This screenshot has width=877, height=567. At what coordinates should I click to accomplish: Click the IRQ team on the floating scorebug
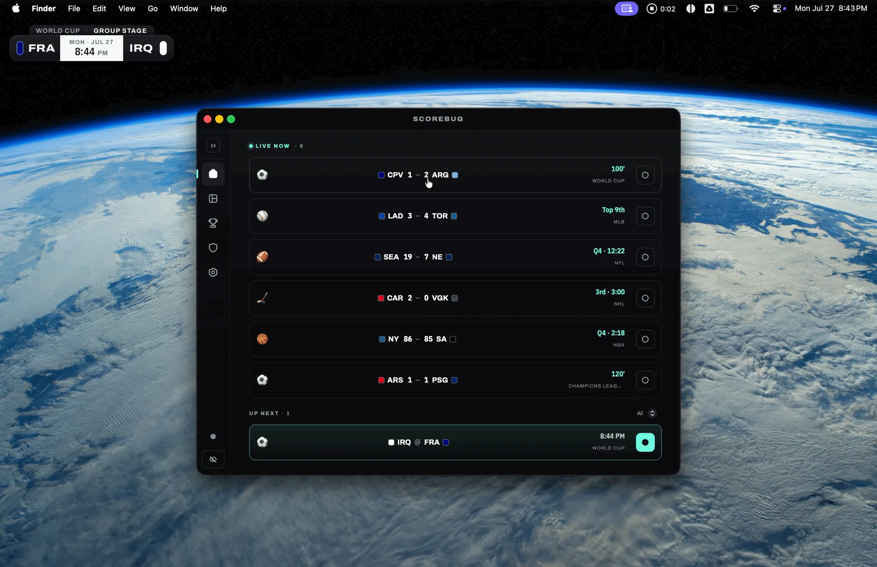click(x=148, y=48)
